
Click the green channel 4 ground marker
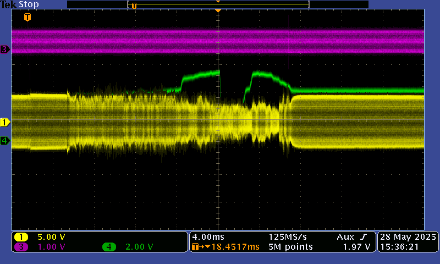5,141
